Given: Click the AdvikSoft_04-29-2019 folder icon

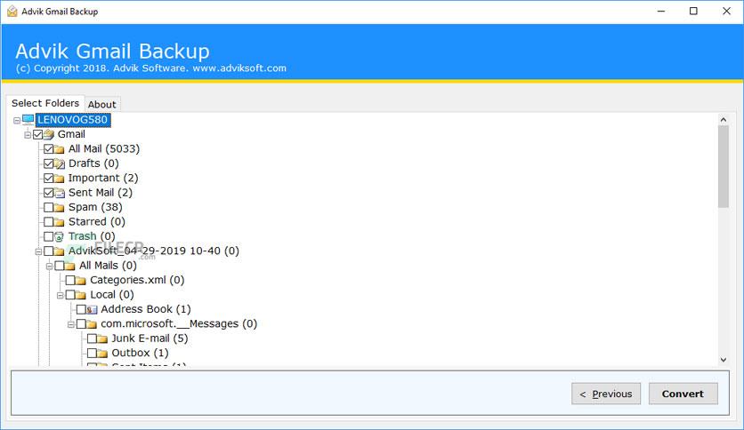Looking at the screenshot, I should 60,251.
